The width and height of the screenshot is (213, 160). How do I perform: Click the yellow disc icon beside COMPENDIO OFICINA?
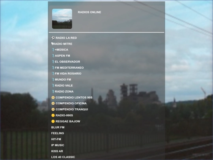[x=53, y=104]
